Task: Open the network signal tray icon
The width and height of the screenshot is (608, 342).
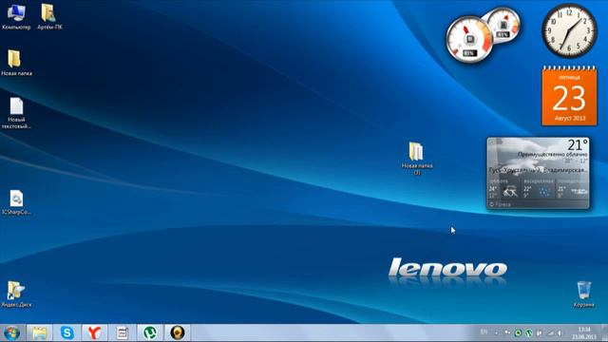Action: point(550,333)
